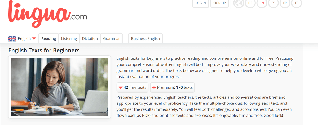Screen dimensions: 318x125
Task: Click the UK flag icon
Action: tap(12, 39)
